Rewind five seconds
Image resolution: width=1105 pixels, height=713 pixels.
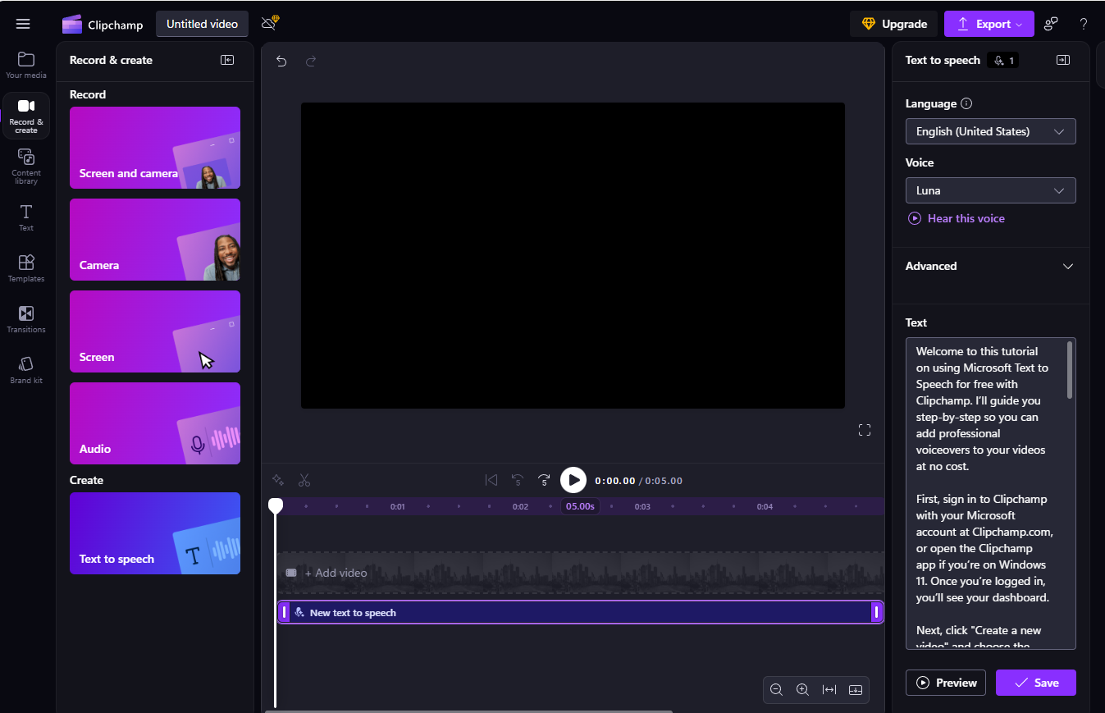pos(518,480)
